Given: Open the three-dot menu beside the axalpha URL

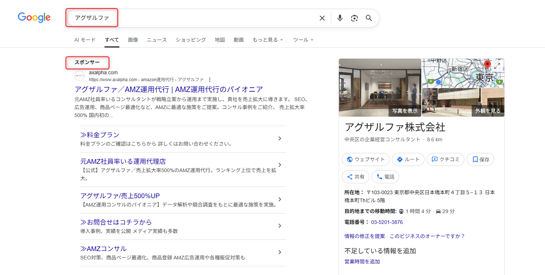Looking at the screenshot, I should 210,80.
